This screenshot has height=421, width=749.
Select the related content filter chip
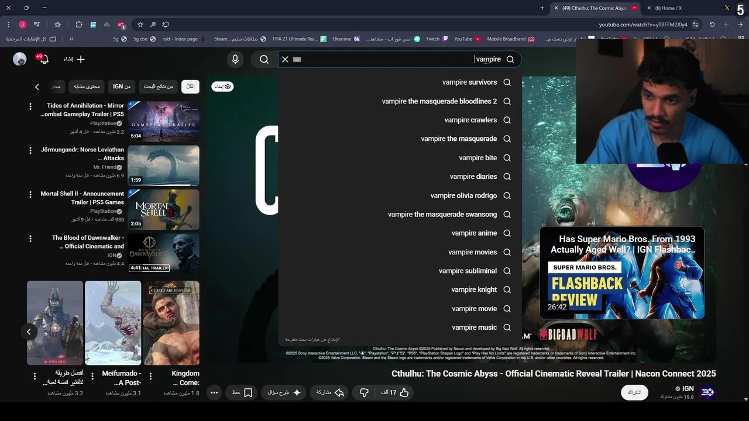[87, 87]
